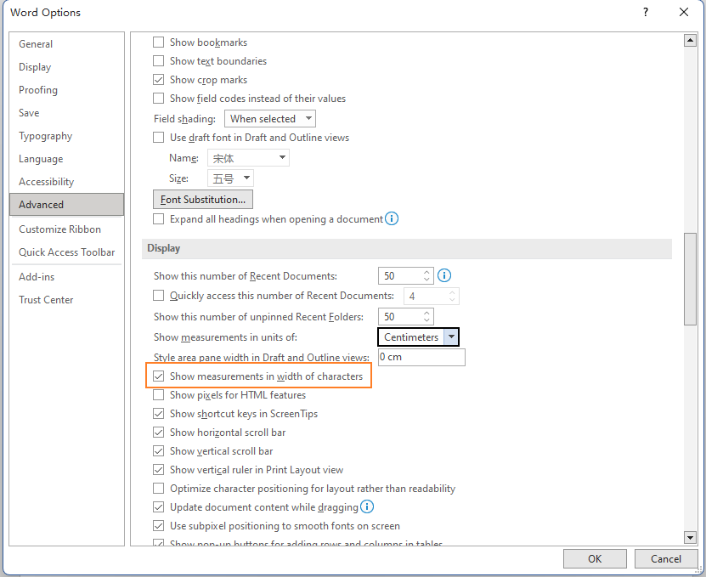
Task: Close the Word Options dialog
Action: (684, 12)
